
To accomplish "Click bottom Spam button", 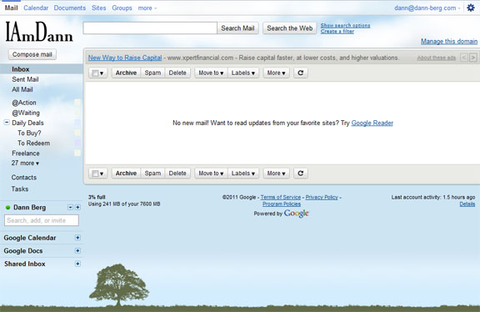I will (152, 174).
